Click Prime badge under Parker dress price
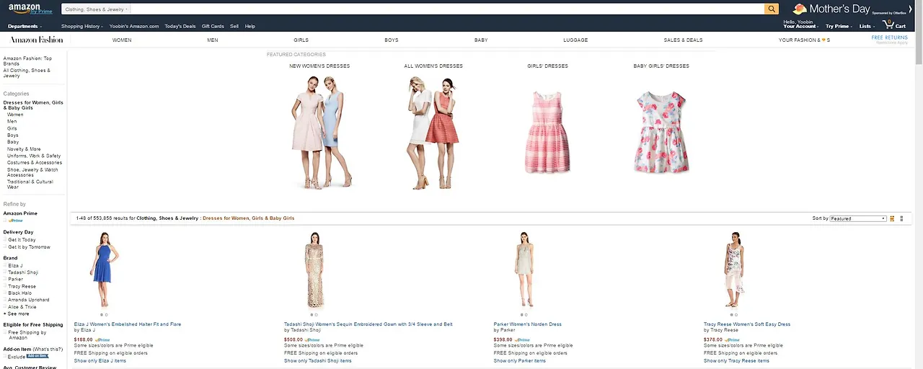Viewport: 923px width, 369px height. point(522,339)
